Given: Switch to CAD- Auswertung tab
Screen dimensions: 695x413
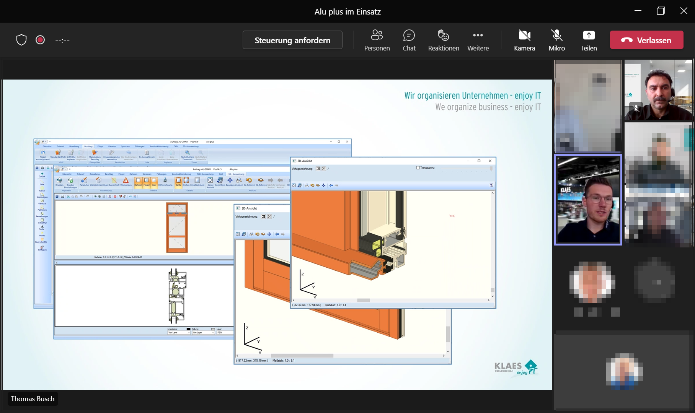Looking at the screenshot, I should (x=205, y=174).
